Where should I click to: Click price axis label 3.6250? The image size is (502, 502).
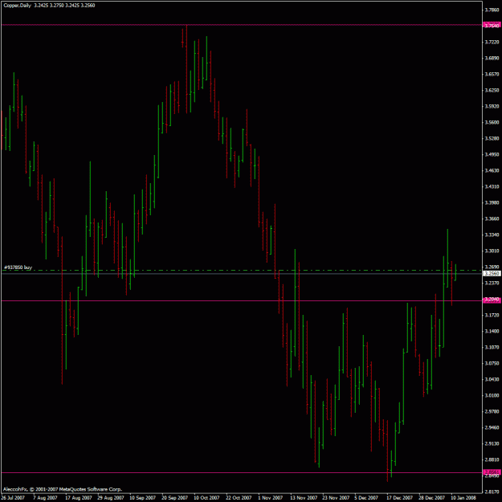click(x=492, y=90)
